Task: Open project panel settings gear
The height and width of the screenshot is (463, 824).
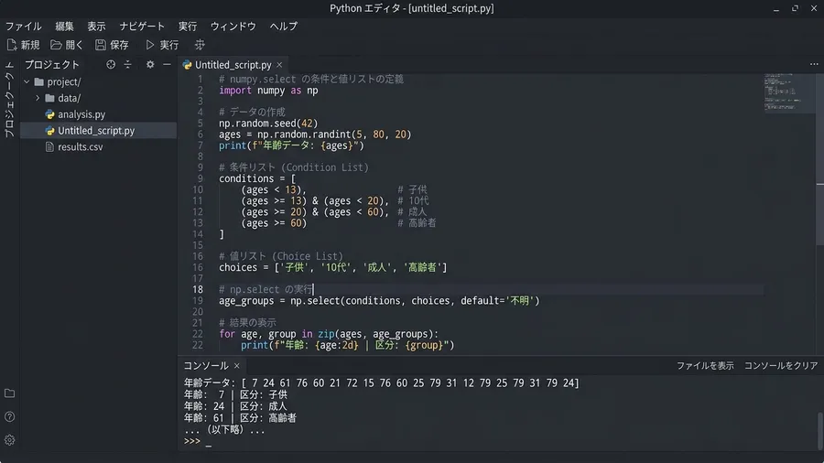Action: click(150, 65)
